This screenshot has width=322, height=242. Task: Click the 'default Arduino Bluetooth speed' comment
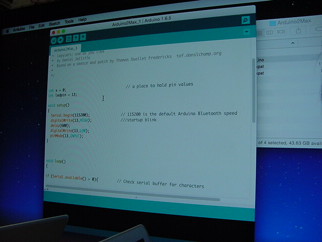point(198,113)
